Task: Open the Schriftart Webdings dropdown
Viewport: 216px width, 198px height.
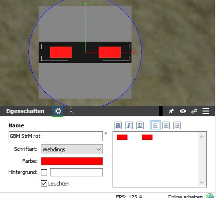Action: 72,149
